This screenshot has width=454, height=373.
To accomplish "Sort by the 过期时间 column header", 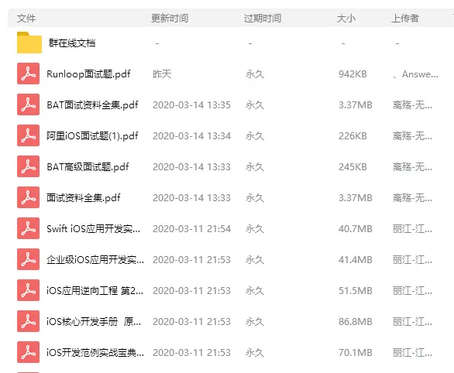I will point(263,19).
